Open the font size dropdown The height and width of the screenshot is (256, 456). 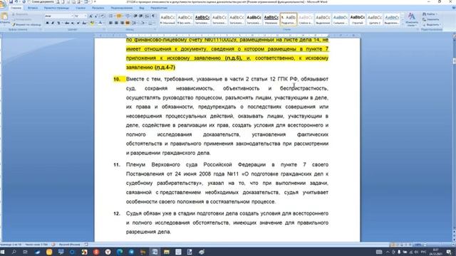pos(85,16)
